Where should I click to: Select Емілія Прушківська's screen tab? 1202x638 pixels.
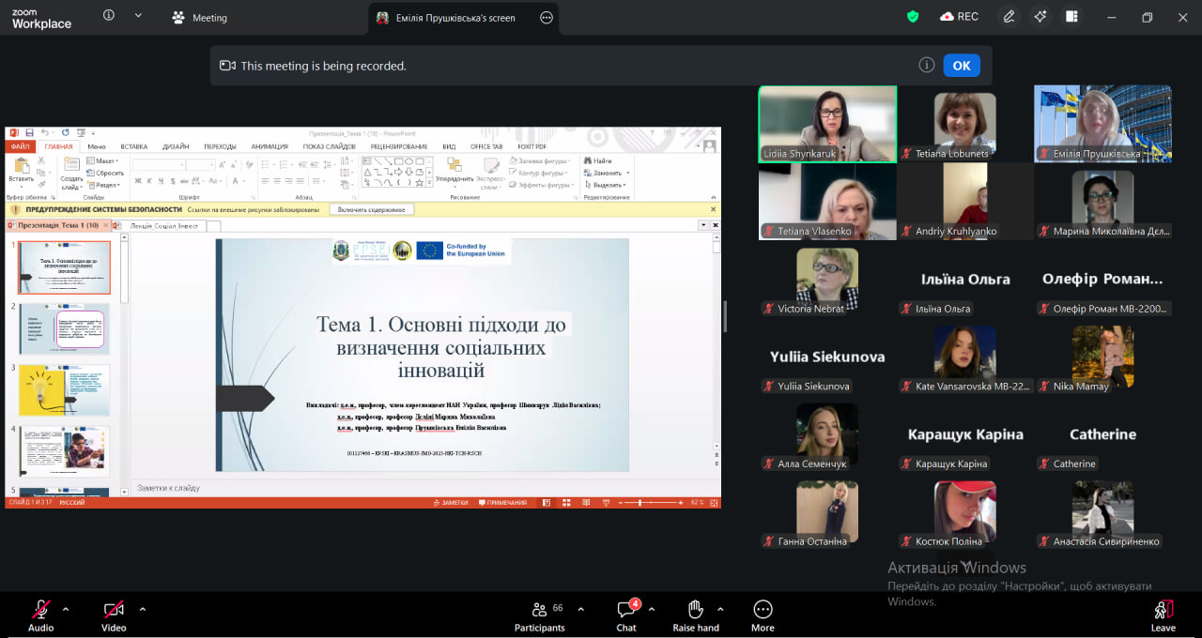pyautogui.click(x=453, y=17)
